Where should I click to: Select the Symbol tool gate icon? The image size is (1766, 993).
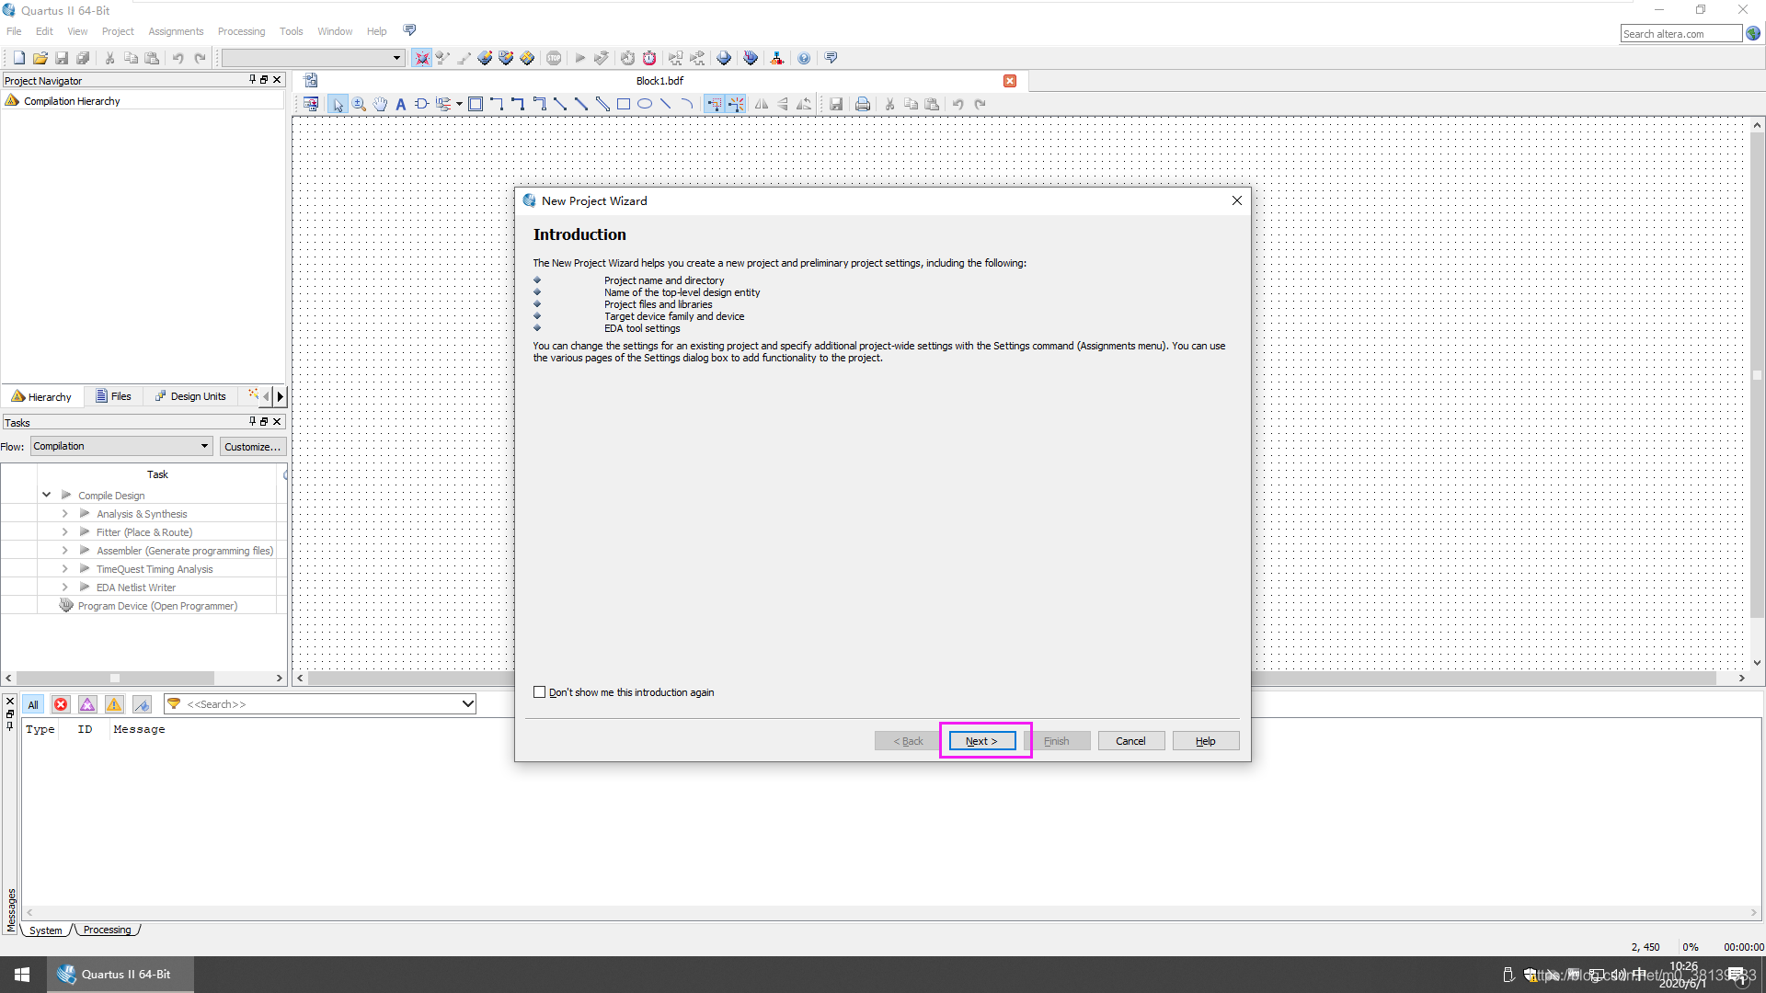(422, 105)
